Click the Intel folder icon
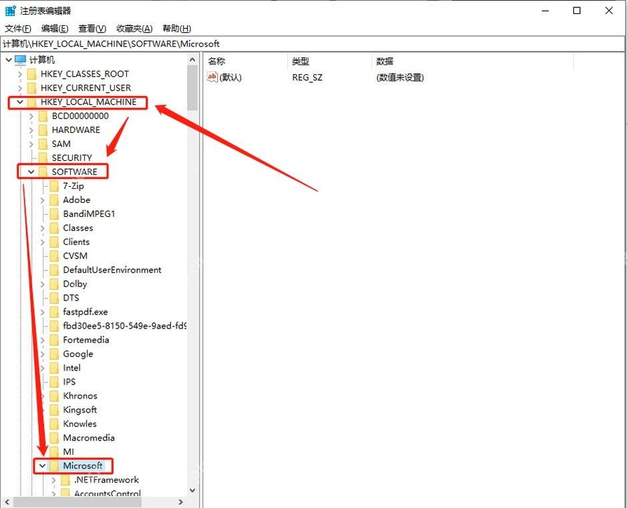The image size is (628, 508). pos(54,368)
